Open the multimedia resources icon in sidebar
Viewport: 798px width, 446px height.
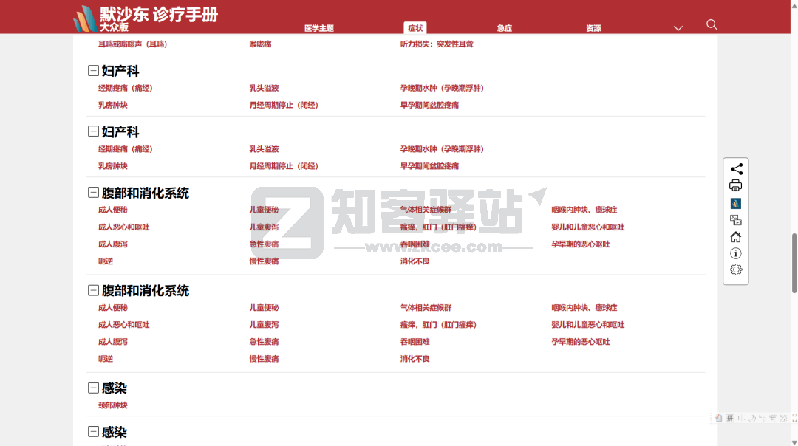tap(736, 219)
